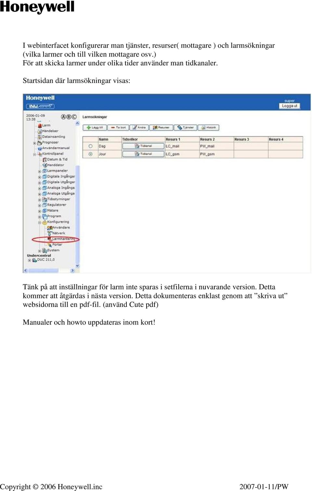Image resolution: width=312 pixels, height=491 pixels.
Task: Click the Tidsvillkor column header
Action: [x=143, y=139]
